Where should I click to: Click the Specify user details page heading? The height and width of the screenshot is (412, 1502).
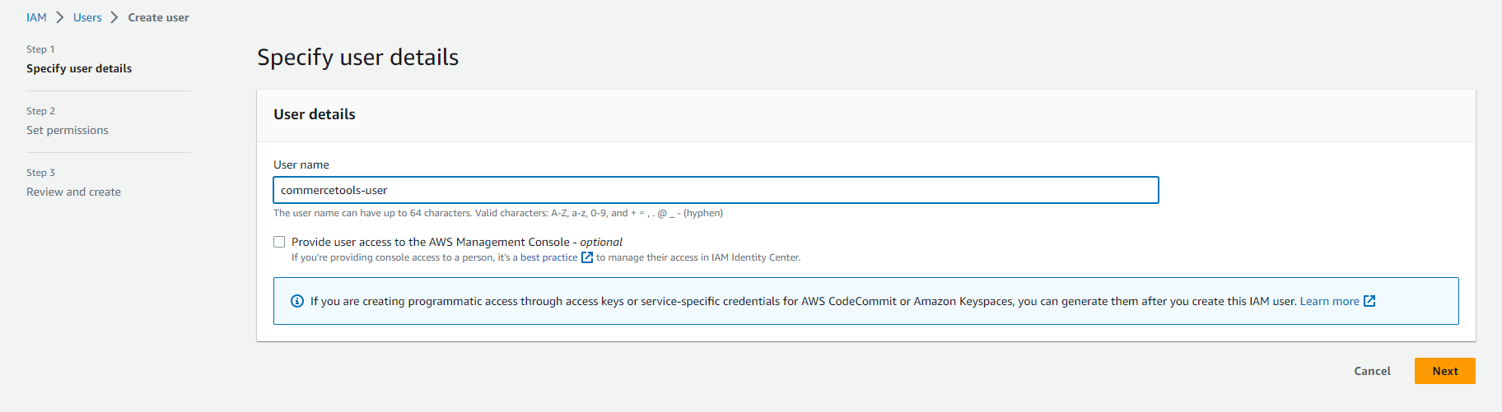(x=357, y=57)
